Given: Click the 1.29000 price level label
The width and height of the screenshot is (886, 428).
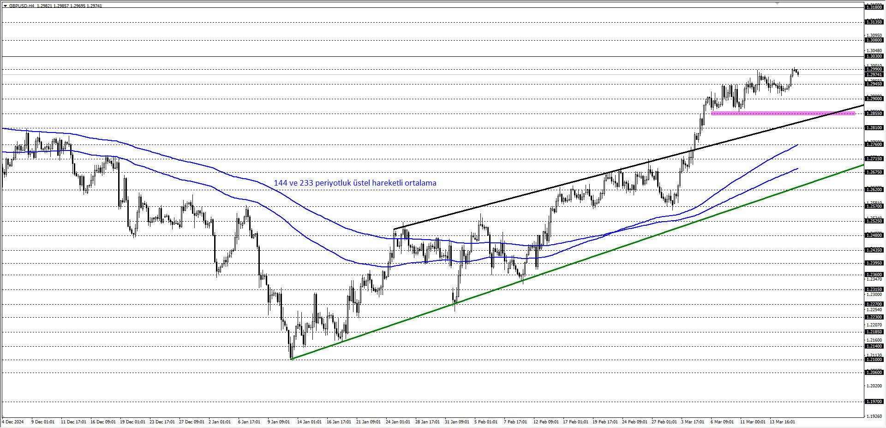Looking at the screenshot, I should click(874, 99).
